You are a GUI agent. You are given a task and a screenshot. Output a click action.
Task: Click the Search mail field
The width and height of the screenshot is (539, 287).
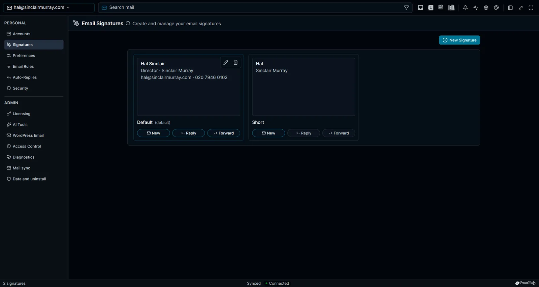255,7
